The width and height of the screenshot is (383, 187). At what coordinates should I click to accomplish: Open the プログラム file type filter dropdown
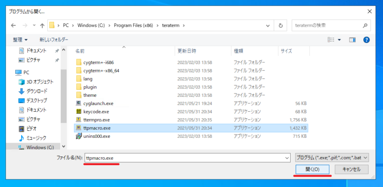coord(332,158)
